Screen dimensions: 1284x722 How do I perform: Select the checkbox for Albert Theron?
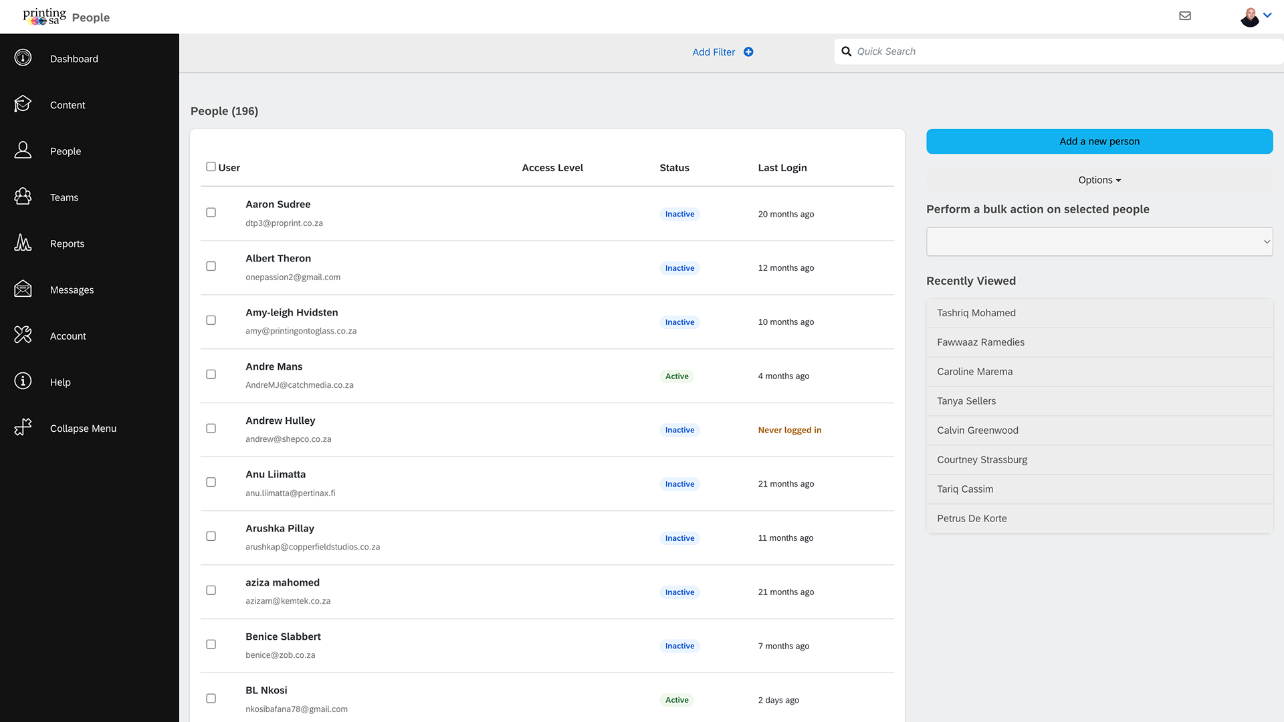click(x=211, y=266)
